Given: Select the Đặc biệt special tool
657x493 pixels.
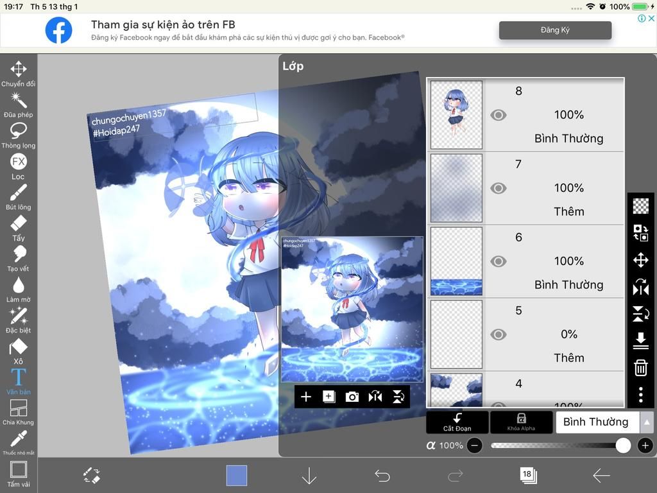Looking at the screenshot, I should pos(19,320).
